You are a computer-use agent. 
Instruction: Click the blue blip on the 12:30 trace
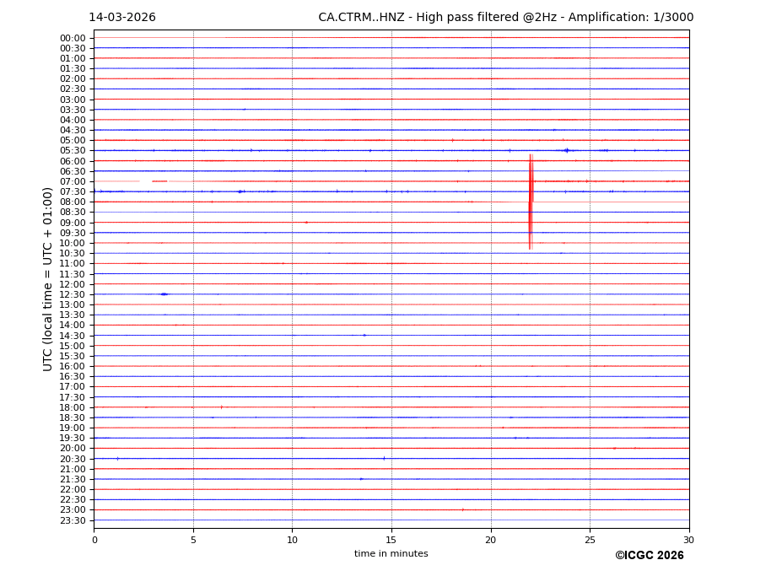(x=164, y=294)
